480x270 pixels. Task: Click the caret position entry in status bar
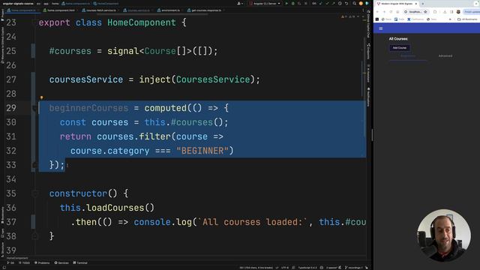256,268
